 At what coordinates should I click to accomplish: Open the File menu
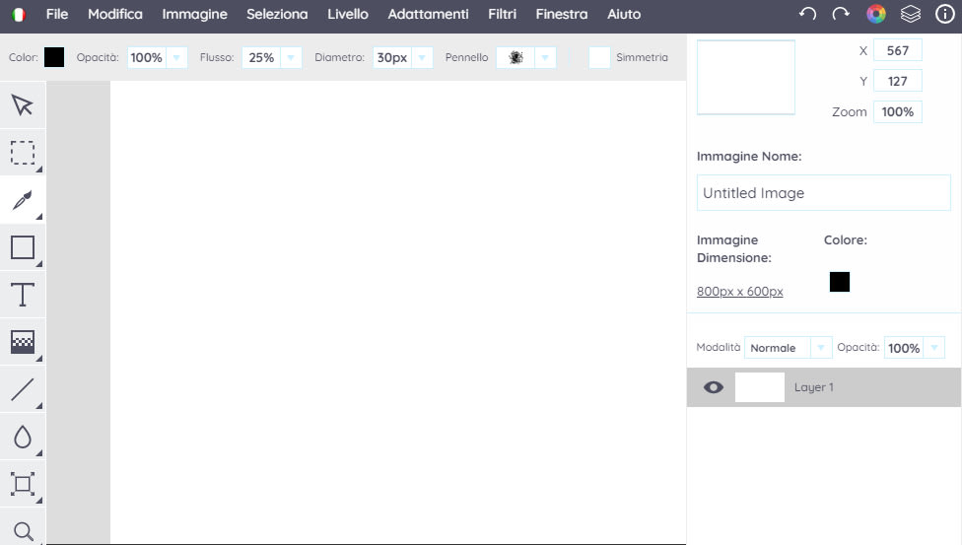point(57,14)
